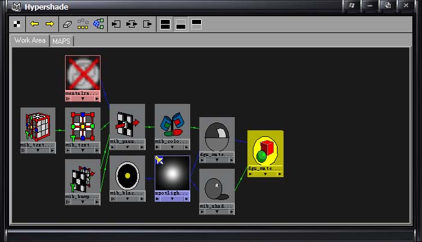Switch to the Work Area tab
The width and height of the screenshot is (422, 242).
30,40
